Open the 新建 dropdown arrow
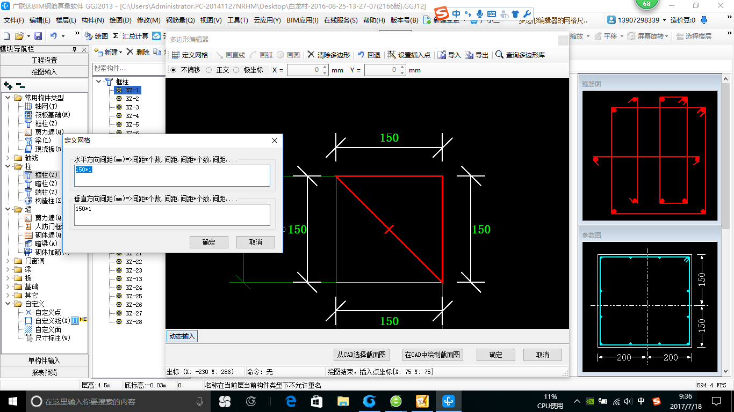This screenshot has width=734, height=412. point(121,52)
